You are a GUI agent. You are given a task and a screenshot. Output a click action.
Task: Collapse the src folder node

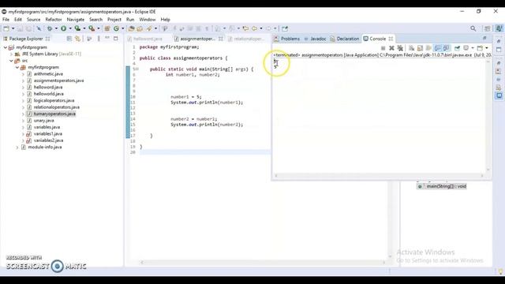click(x=11, y=61)
